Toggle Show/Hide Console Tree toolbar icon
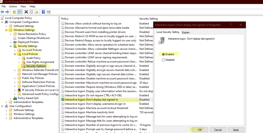263x133 pixels. pos(20,12)
